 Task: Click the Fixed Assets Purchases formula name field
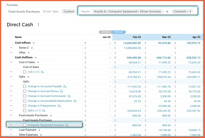tap(24, 12)
